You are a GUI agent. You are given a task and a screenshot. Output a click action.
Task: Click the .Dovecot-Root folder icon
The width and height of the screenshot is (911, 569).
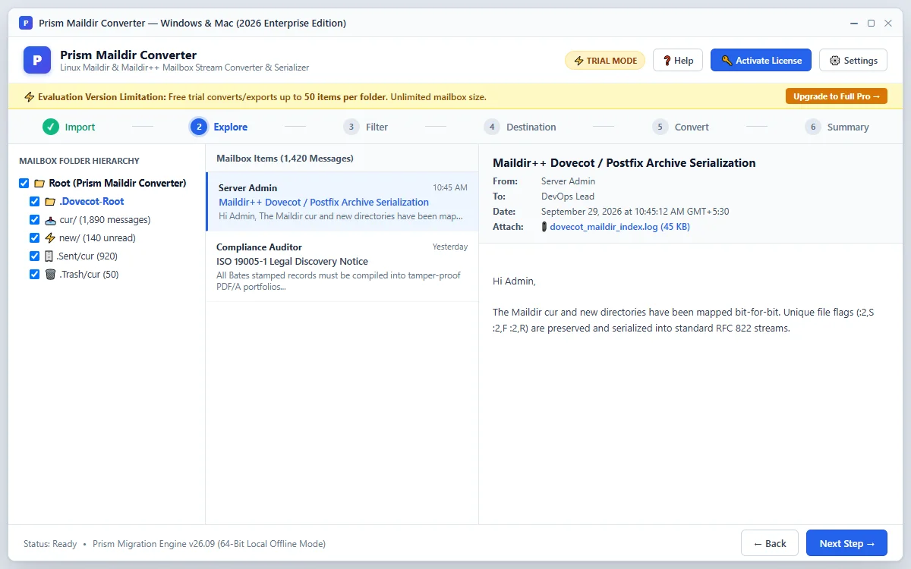[x=50, y=202]
